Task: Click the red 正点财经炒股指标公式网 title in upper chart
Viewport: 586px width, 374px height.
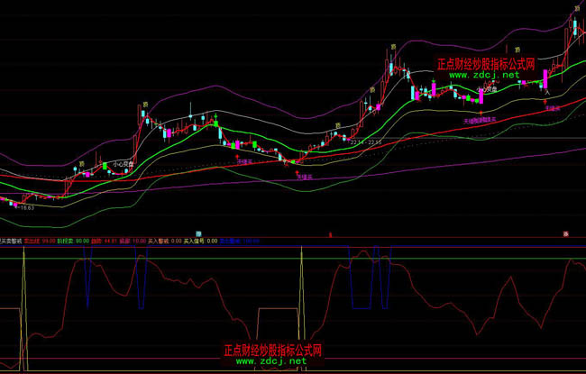Action: pos(486,64)
